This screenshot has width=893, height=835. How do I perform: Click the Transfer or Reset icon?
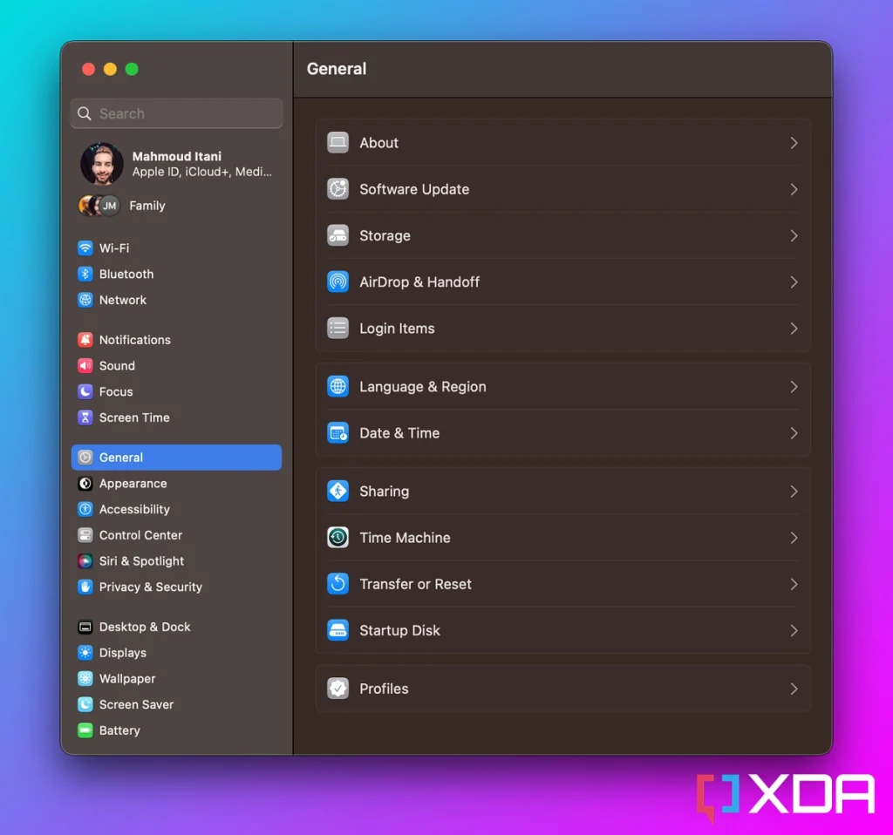tap(337, 584)
